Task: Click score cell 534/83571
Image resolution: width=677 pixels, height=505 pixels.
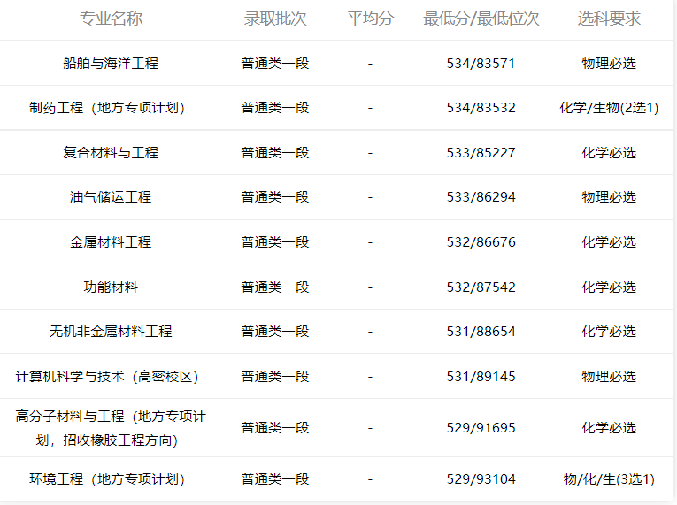Action: click(x=481, y=64)
